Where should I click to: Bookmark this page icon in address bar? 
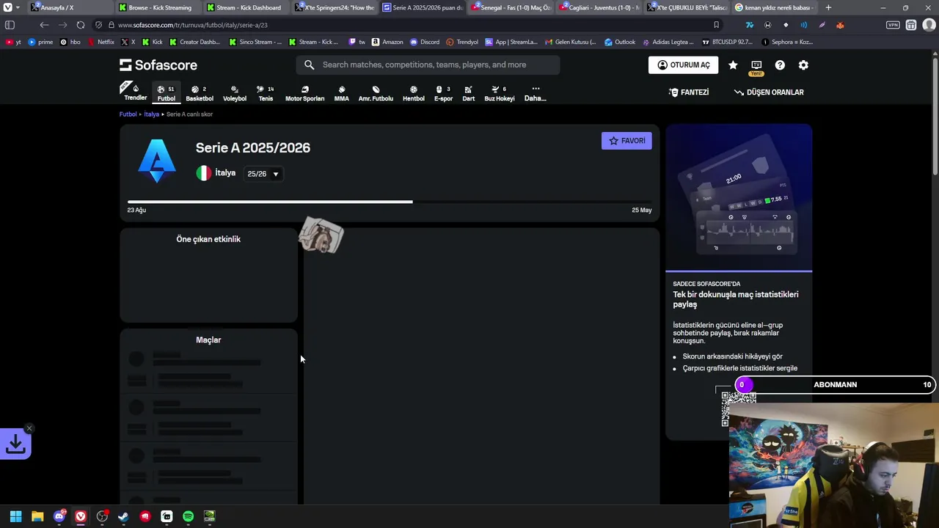(716, 25)
